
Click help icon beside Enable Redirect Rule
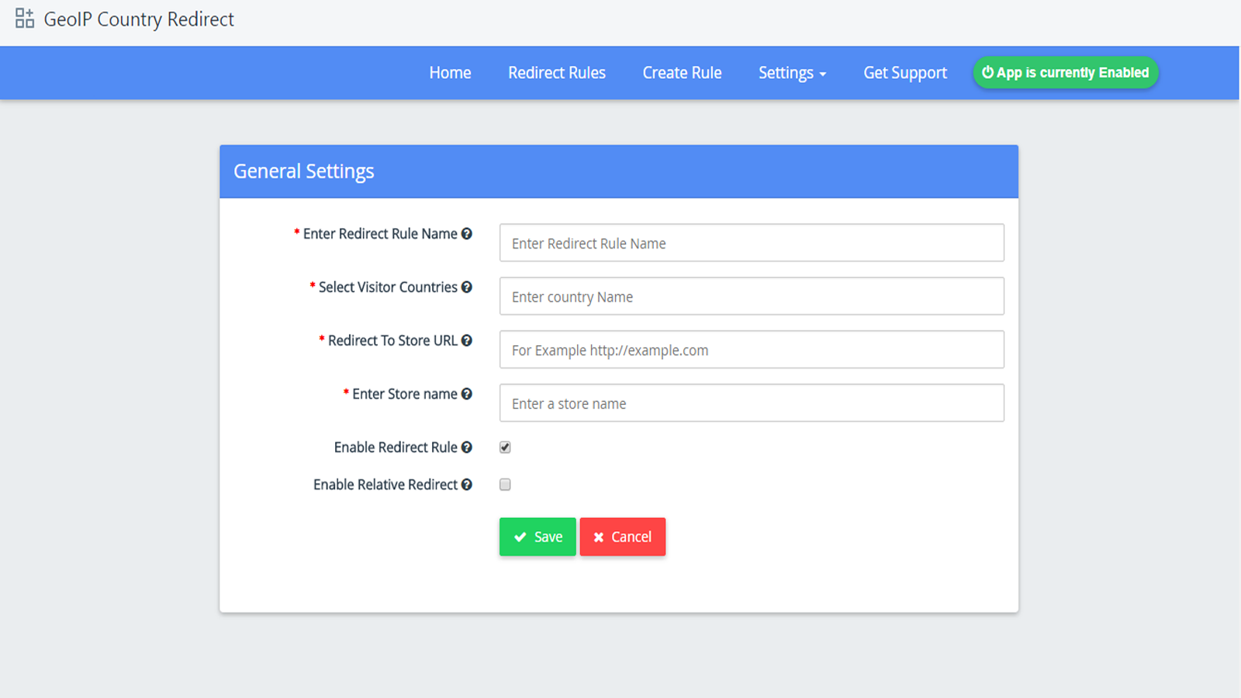[466, 447]
